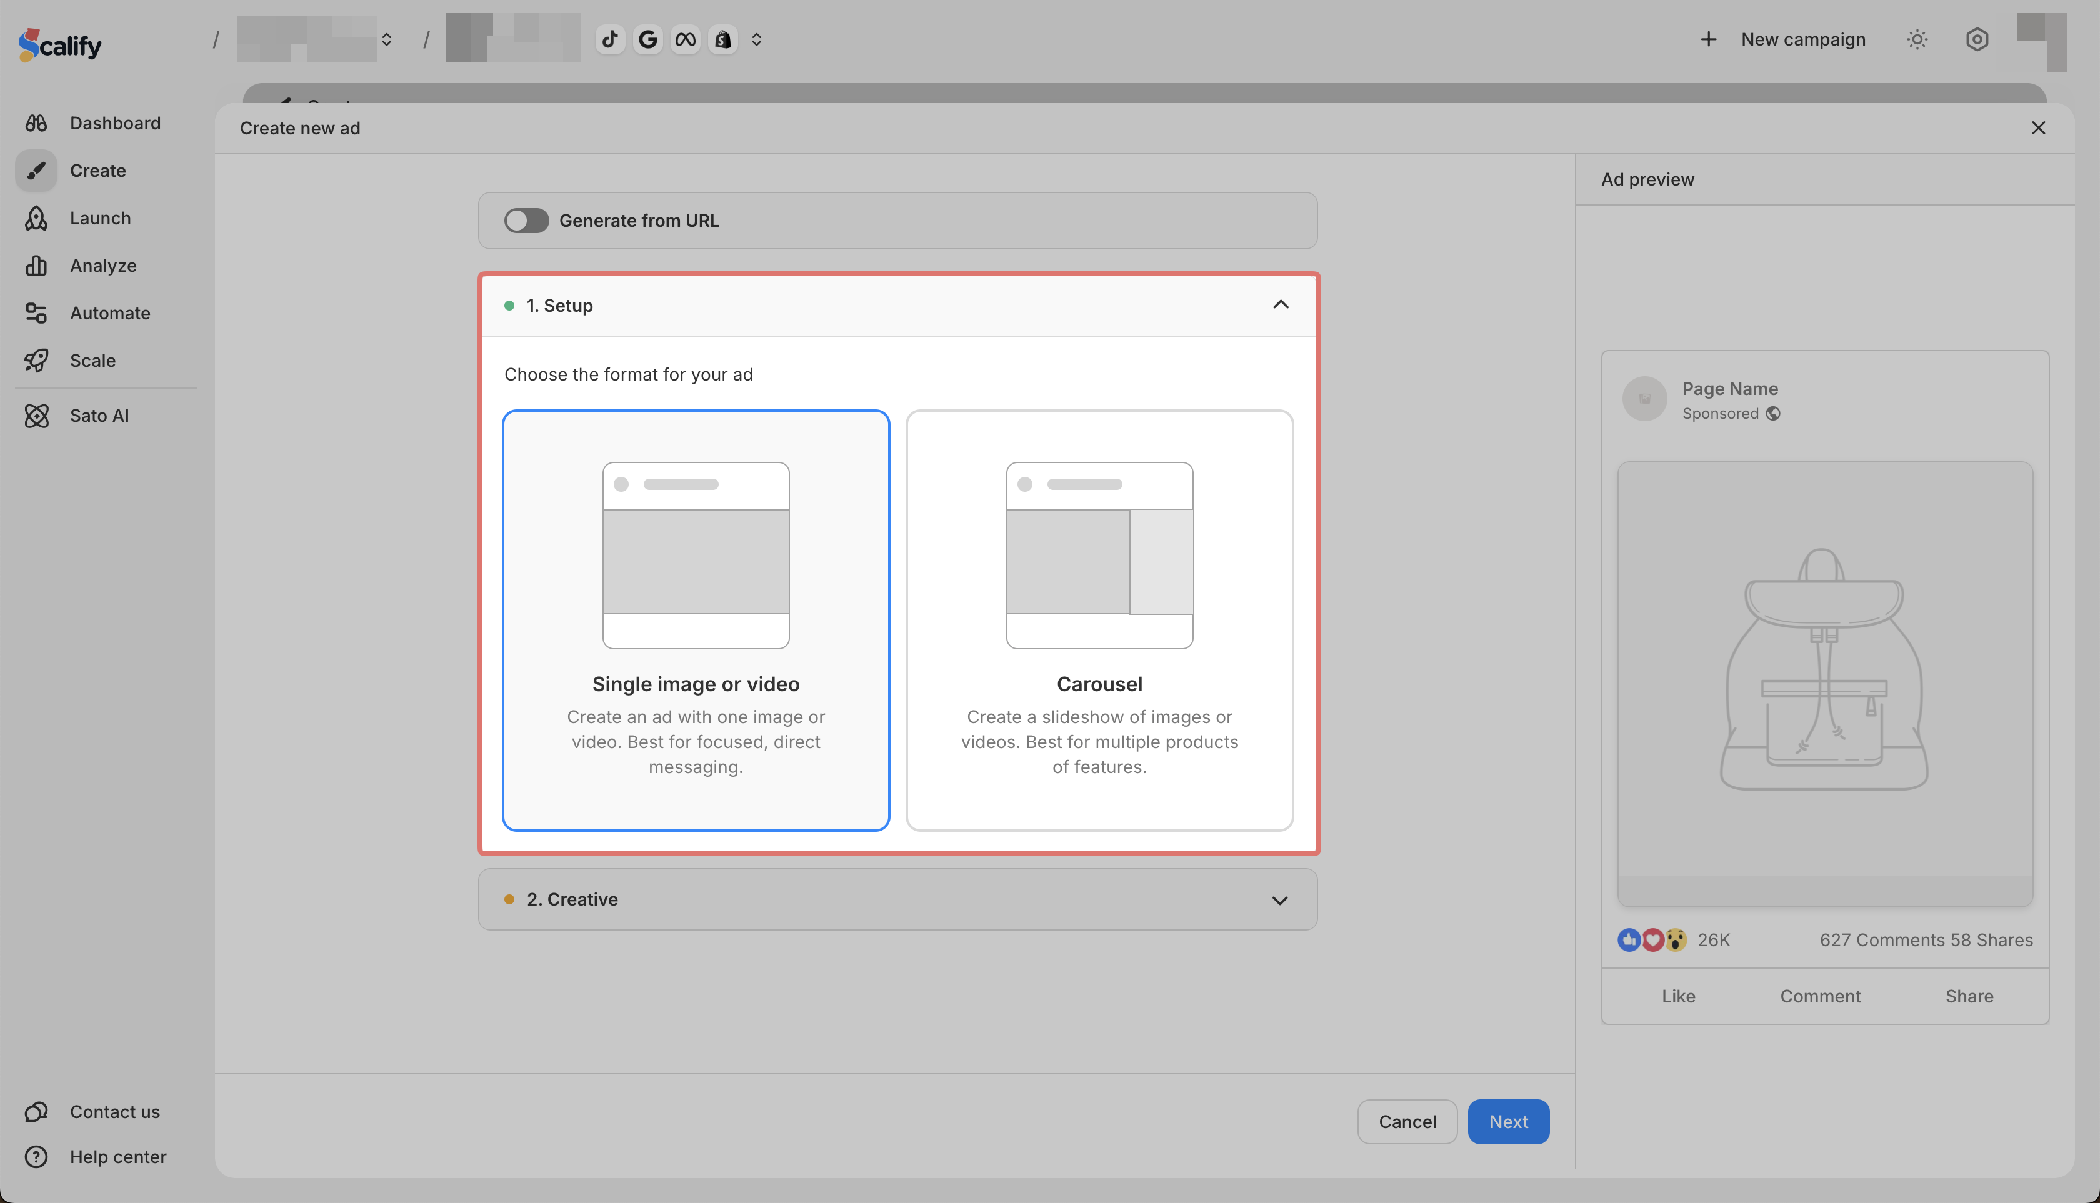The height and width of the screenshot is (1203, 2100).
Task: Open settings via hexagon gear icon
Action: pyautogui.click(x=1976, y=39)
